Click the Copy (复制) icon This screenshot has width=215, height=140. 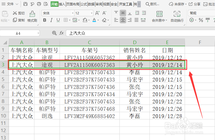click(x=15, y=20)
